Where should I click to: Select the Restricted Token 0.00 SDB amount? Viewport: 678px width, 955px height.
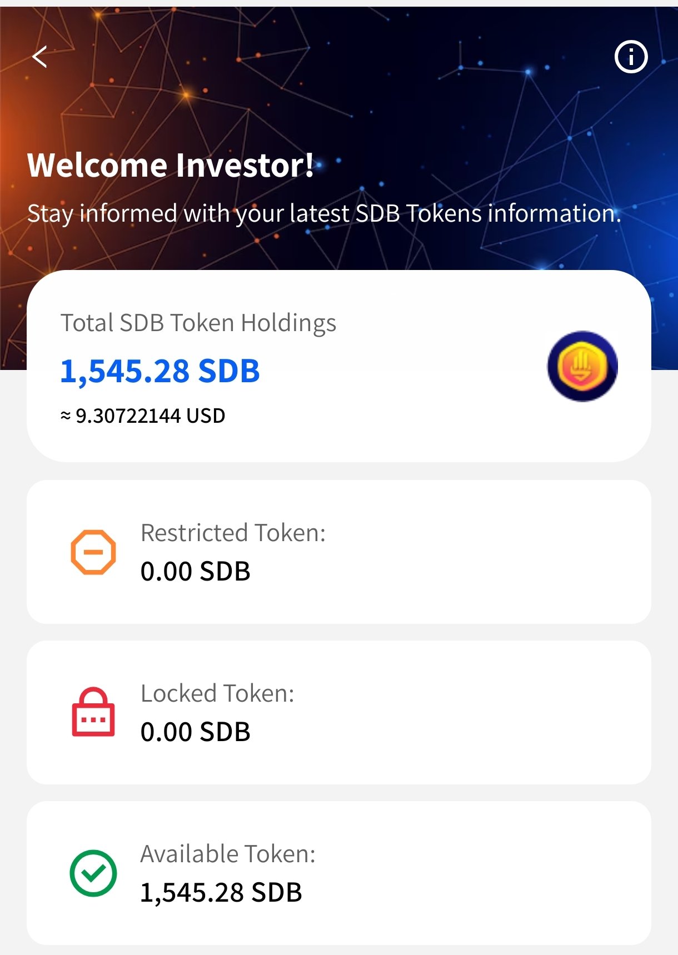click(x=196, y=572)
